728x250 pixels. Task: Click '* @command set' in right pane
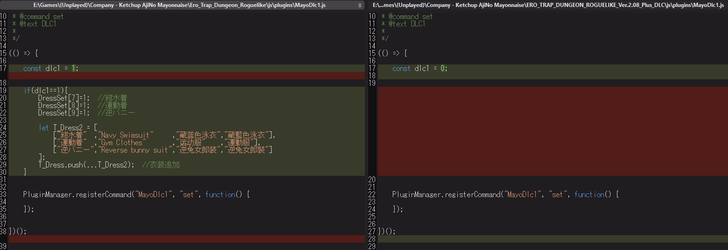407,16
